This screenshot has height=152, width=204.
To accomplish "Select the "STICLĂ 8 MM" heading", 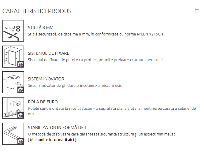I will pyautogui.click(x=41, y=28).
